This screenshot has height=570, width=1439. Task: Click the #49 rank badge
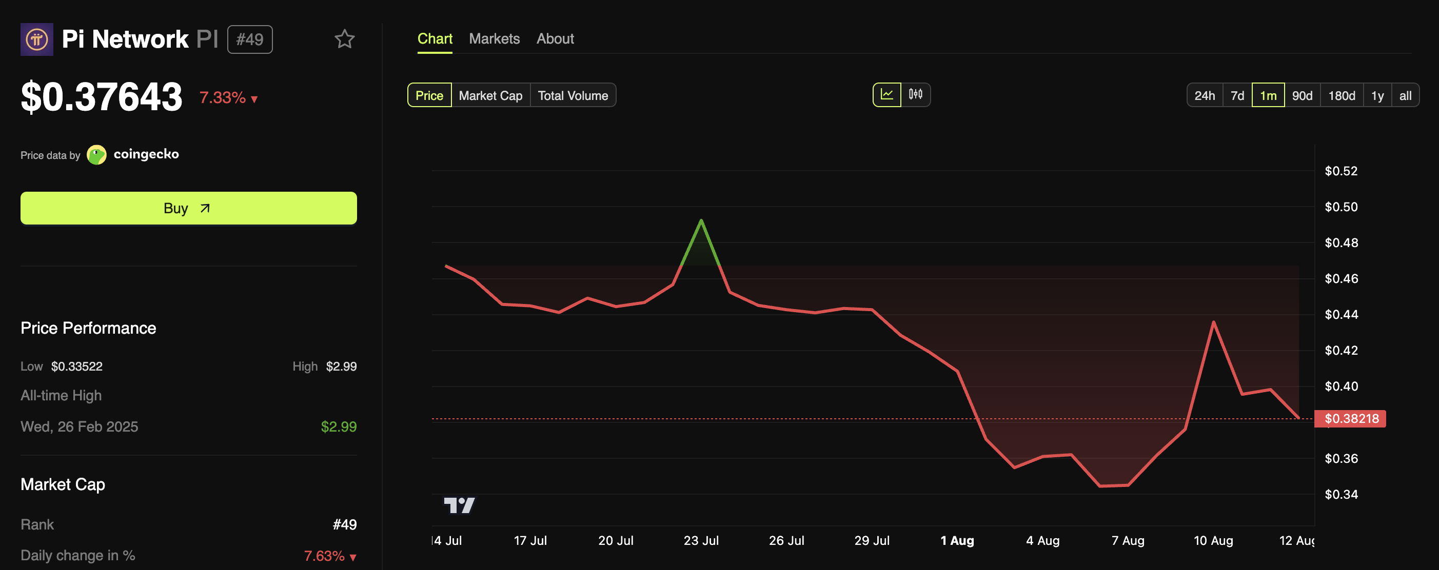250,39
